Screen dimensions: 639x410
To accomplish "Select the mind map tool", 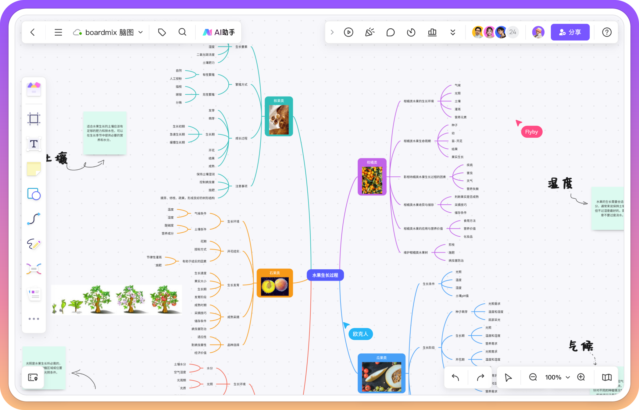I will pos(34,269).
